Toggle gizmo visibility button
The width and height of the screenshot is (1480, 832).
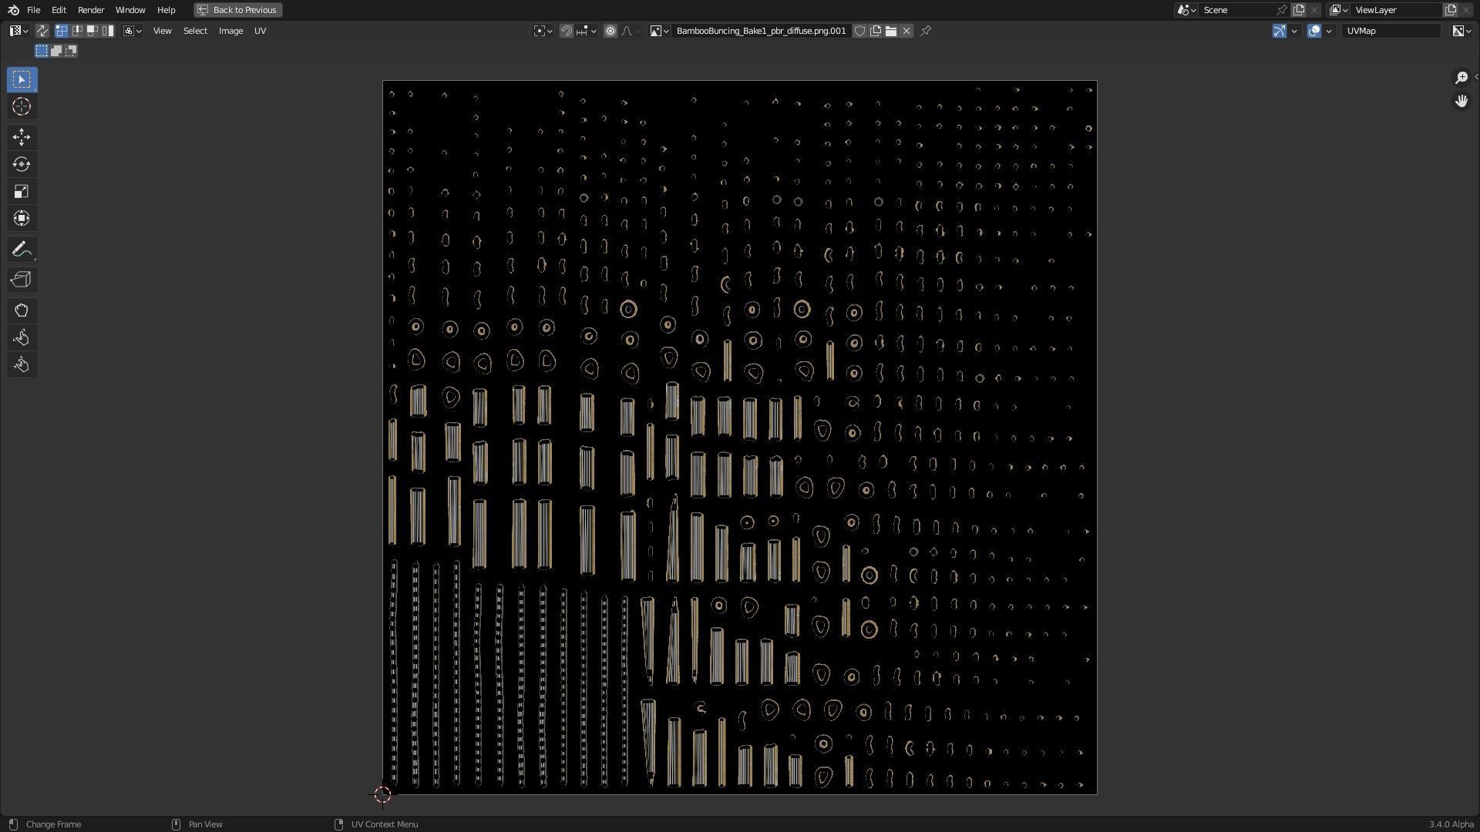pos(1279,31)
